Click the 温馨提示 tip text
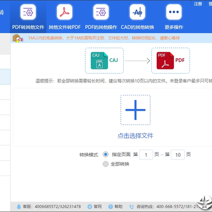Viewport: 212px width, 212px height. [124, 81]
